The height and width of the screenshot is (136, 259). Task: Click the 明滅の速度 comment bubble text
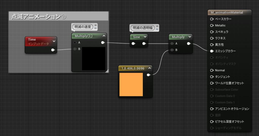(x=82, y=27)
